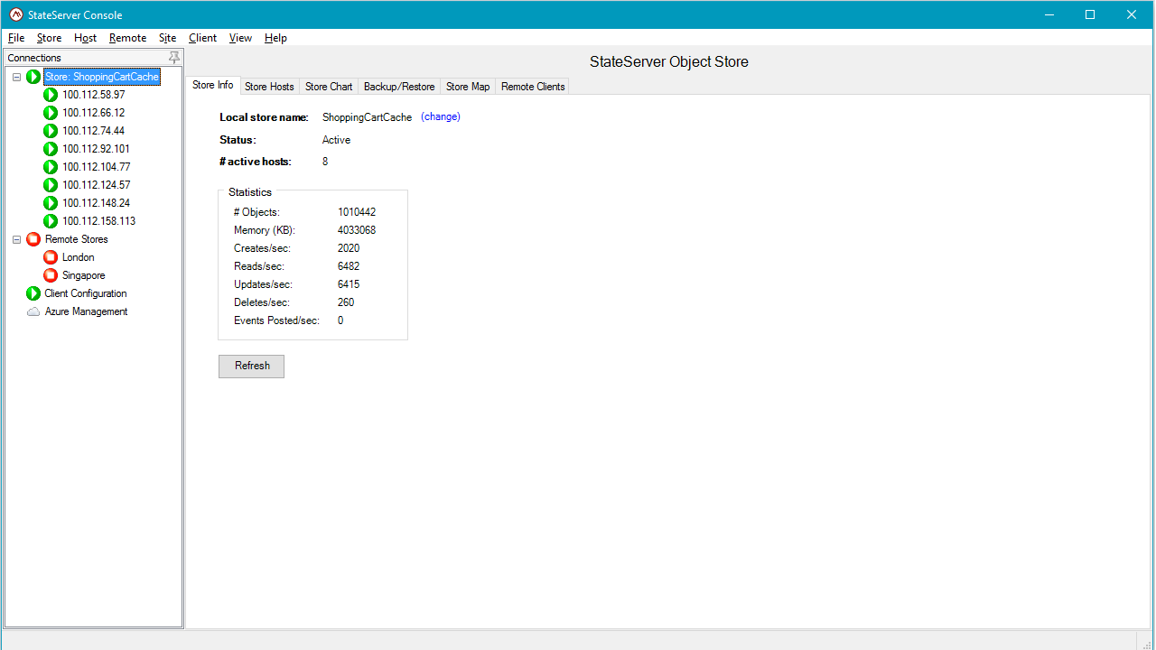
Task: Open the File menu
Action: click(16, 38)
